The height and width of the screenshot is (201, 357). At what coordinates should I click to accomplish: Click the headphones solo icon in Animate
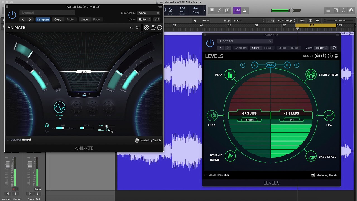click(x=47, y=125)
